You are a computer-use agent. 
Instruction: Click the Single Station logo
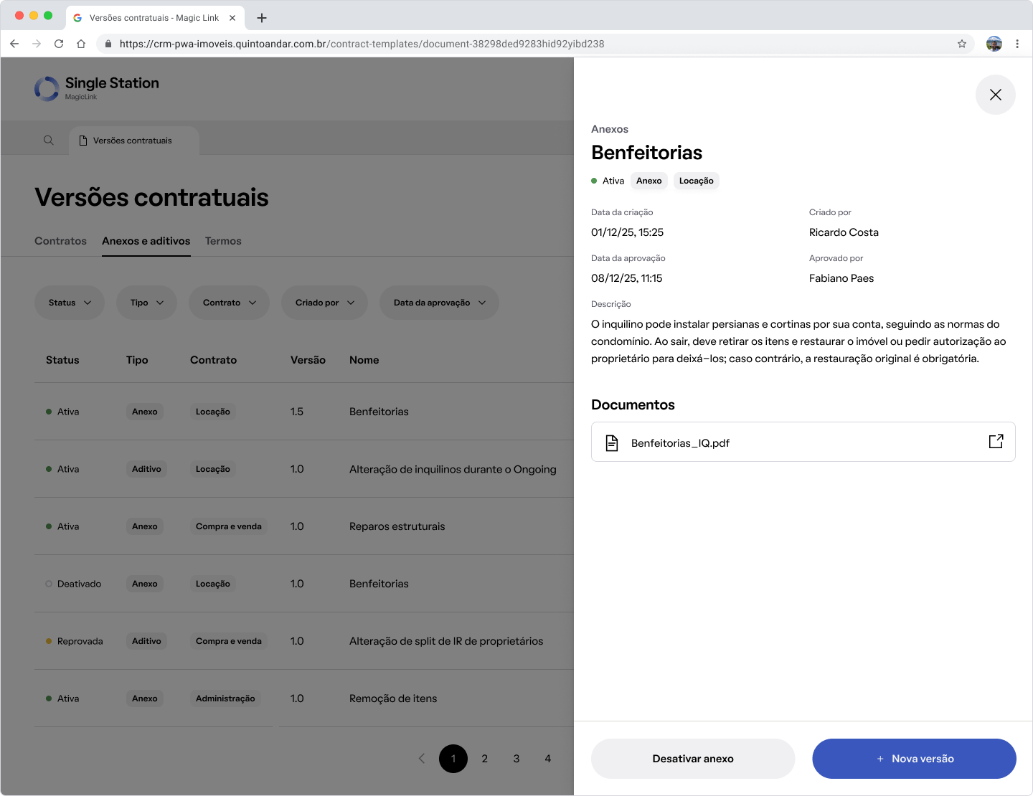[97, 88]
